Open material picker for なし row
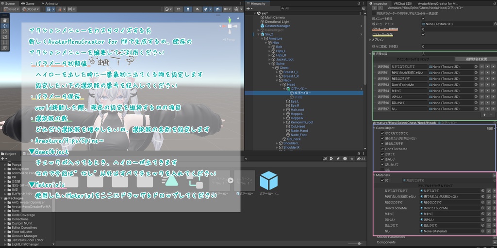Viewport: 497px width, 248px height. pos(482,231)
